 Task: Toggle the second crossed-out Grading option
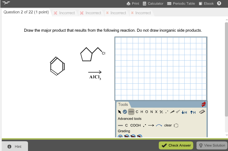pos(127,136)
